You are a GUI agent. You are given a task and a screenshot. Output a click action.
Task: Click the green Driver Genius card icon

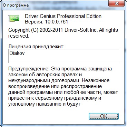(14, 18)
